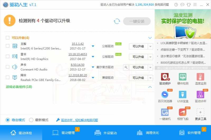Select 稳定模式 radio button
Viewport: 211px width, 140px height.
pos(8,120)
